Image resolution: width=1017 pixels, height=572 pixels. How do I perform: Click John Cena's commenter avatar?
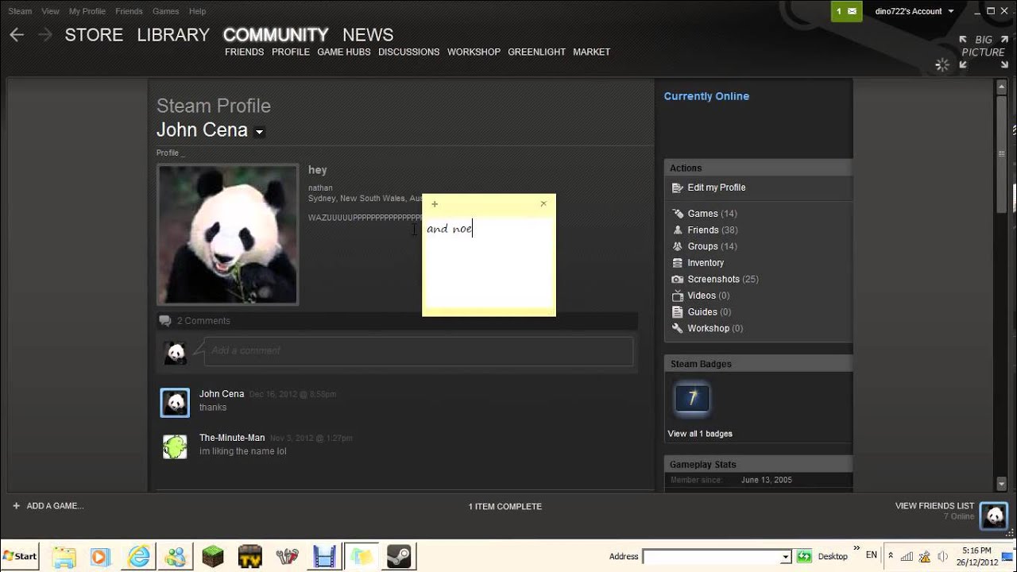click(x=175, y=403)
